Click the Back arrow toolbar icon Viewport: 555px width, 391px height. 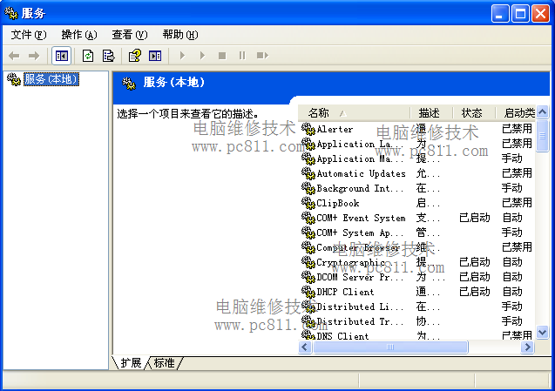14,56
